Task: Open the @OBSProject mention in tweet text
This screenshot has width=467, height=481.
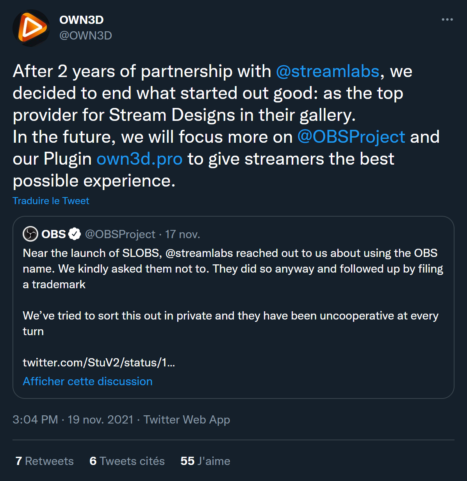Action: click(351, 137)
